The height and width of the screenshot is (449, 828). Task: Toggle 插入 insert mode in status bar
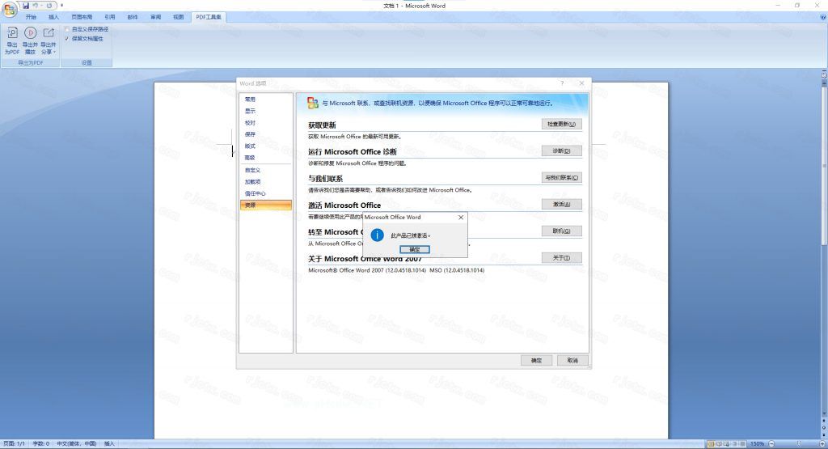pyautogui.click(x=109, y=443)
